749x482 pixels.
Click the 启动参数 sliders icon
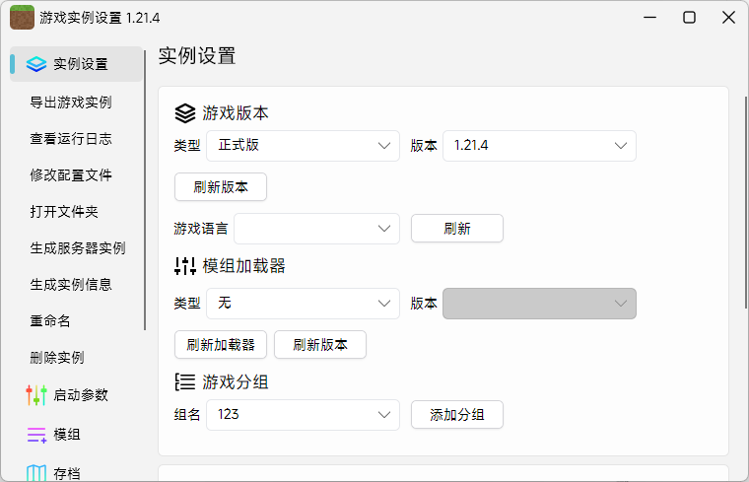(36, 395)
